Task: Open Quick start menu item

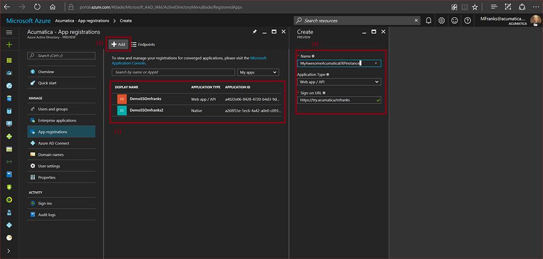Action: coord(62,83)
